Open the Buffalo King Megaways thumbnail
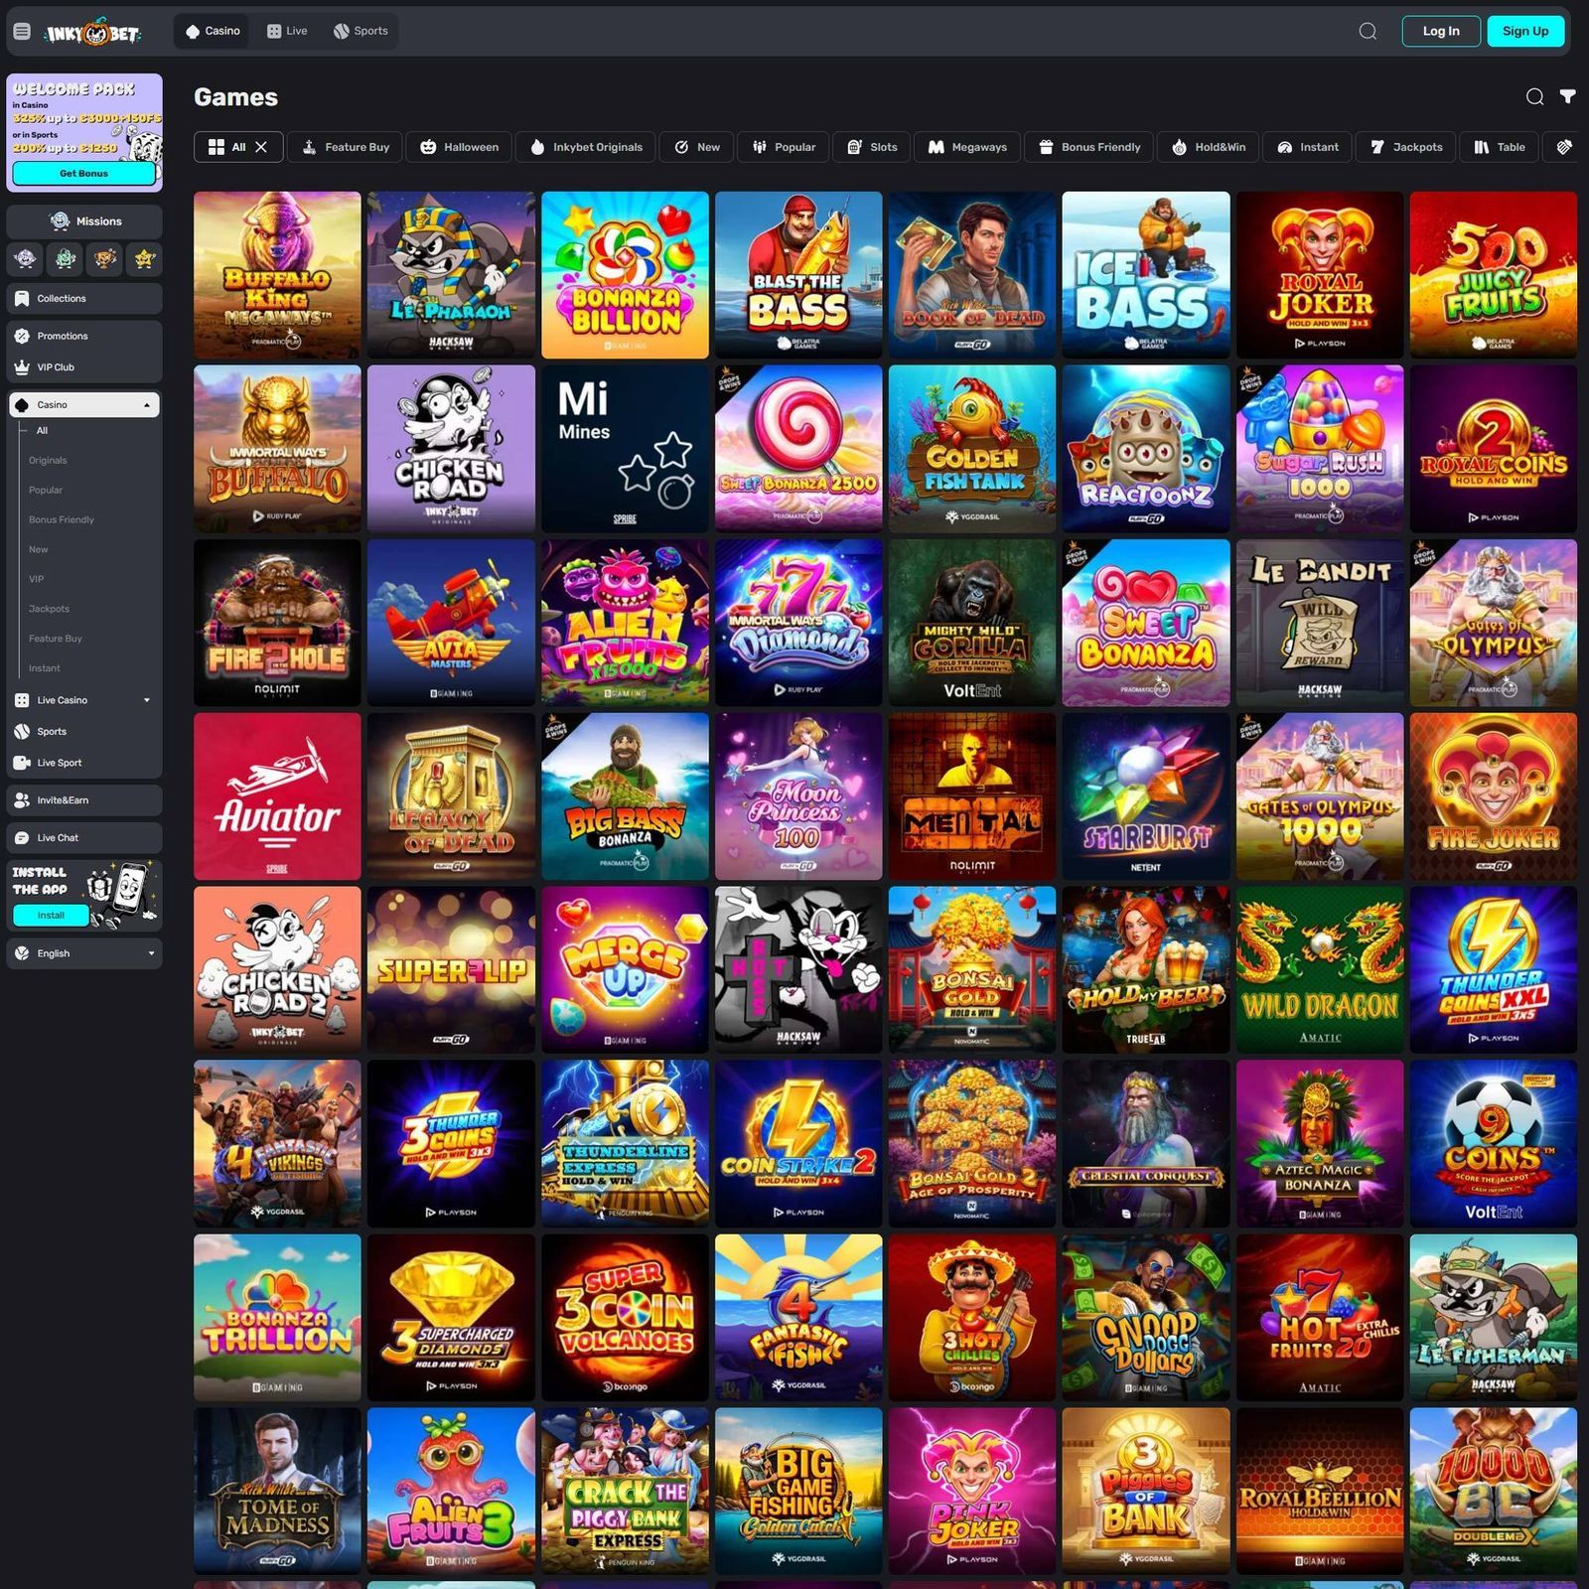This screenshot has height=1589, width=1589. (277, 275)
